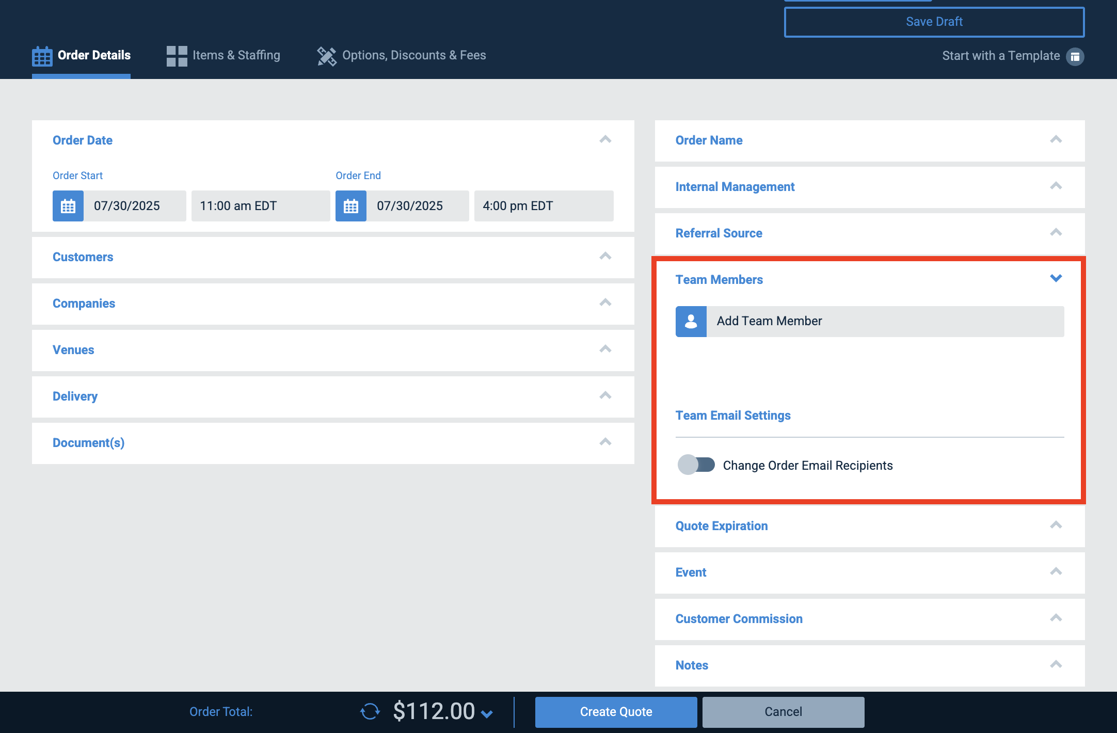Click the Order Date section title
The width and height of the screenshot is (1117, 733).
[x=83, y=140]
